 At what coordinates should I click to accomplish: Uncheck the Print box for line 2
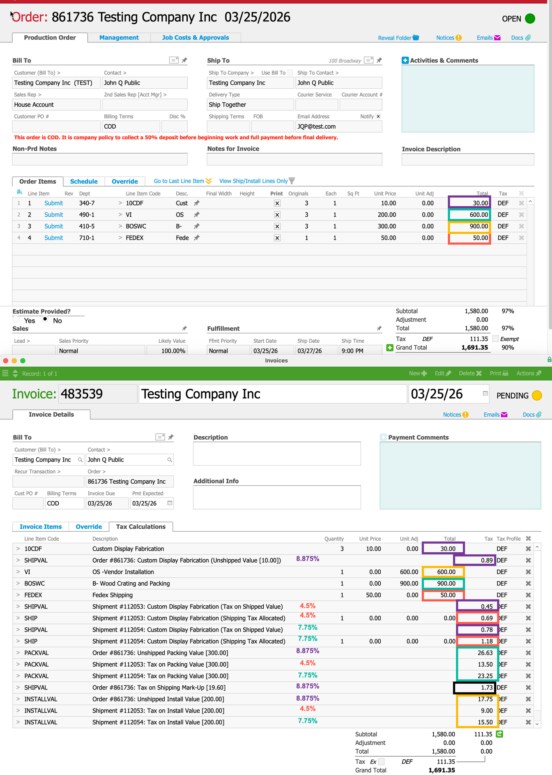tap(277, 215)
